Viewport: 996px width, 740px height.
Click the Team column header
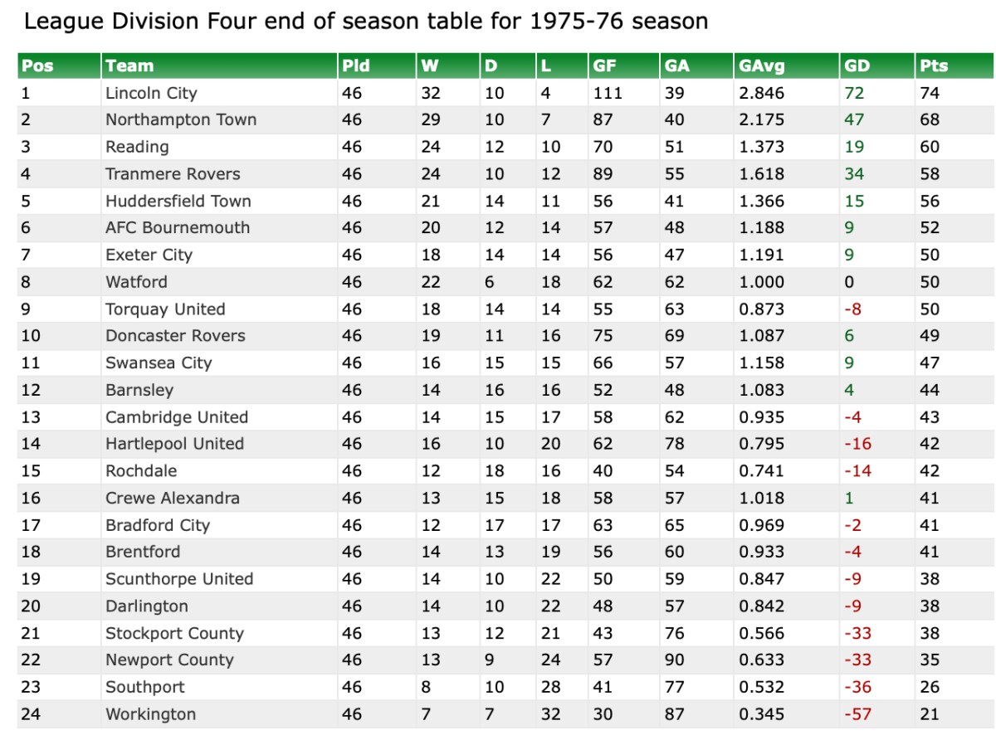[x=129, y=66]
